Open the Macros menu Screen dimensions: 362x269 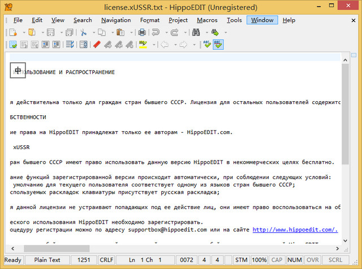(207, 20)
